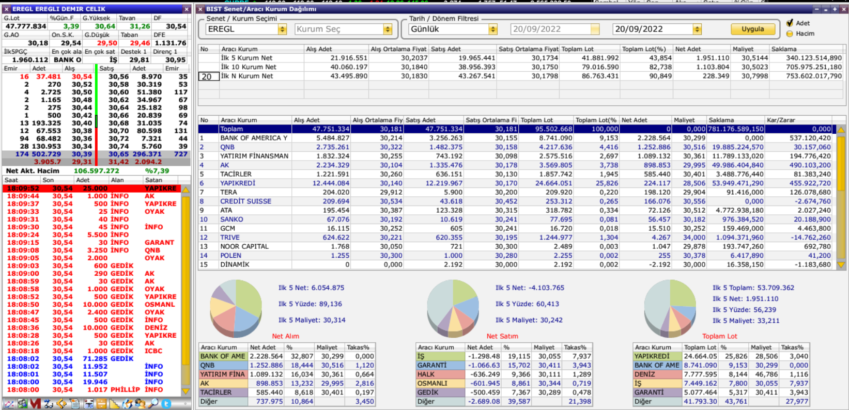Select the BANK OF AMERICA Y row

516,138
